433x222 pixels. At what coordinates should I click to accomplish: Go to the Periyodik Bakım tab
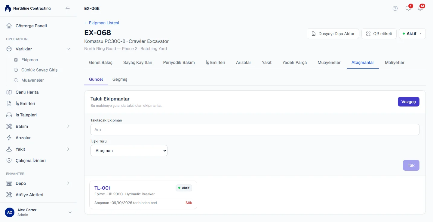click(179, 62)
